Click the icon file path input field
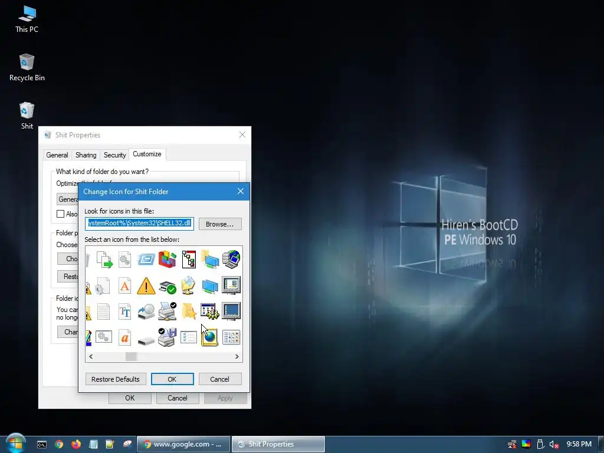Image resolution: width=604 pixels, height=453 pixels. [139, 224]
